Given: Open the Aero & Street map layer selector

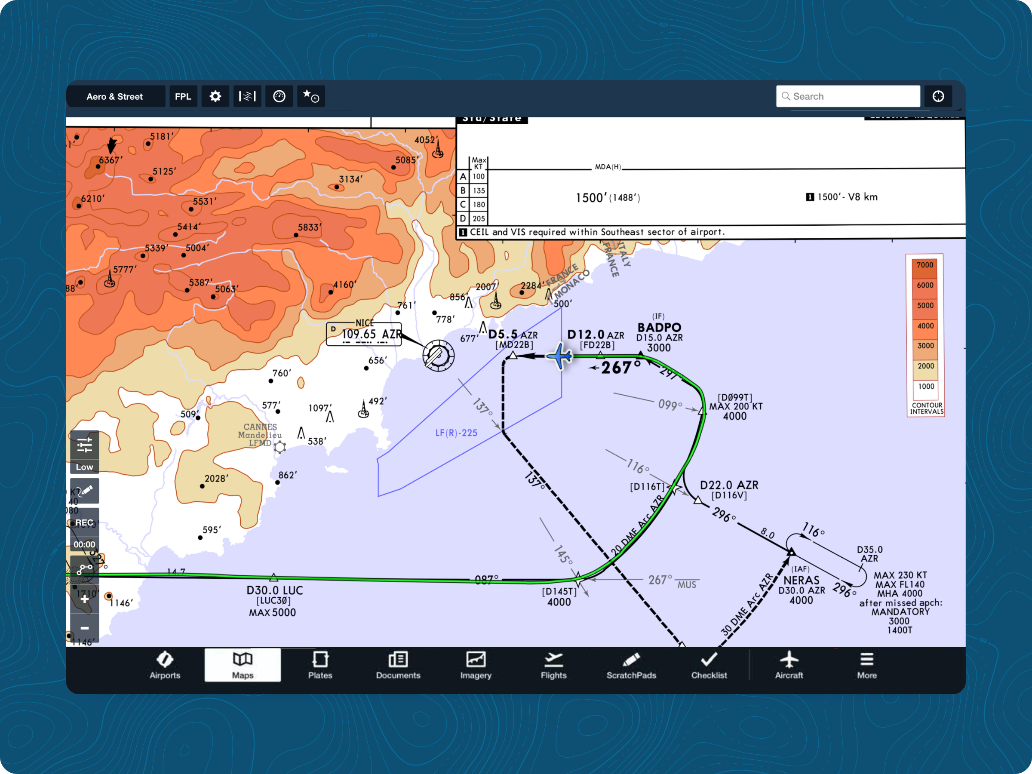Looking at the screenshot, I should [x=115, y=97].
